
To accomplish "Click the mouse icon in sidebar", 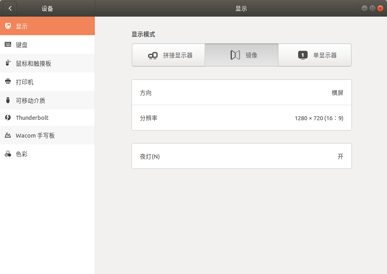I will [x=8, y=63].
